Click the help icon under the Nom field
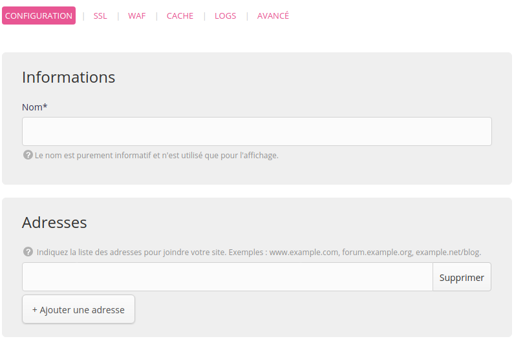The height and width of the screenshot is (341, 514). click(x=28, y=155)
